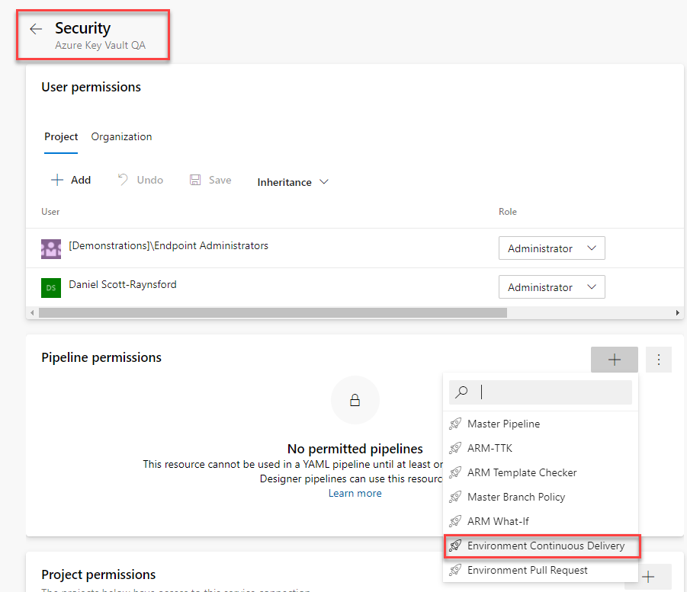Viewport: 687px width, 592px height.
Task: Click Add to add a user
Action: tap(71, 180)
